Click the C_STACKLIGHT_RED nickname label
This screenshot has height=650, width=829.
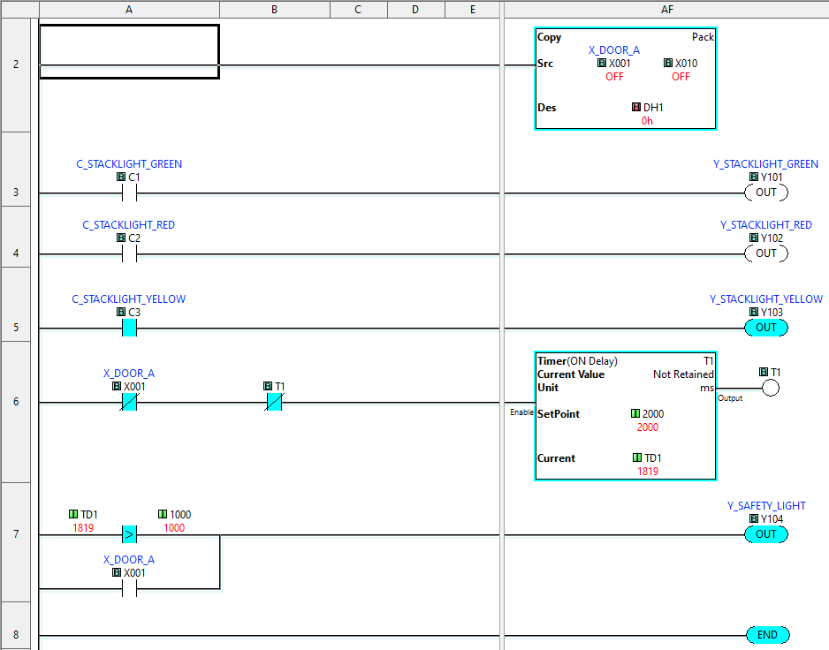click(x=128, y=224)
